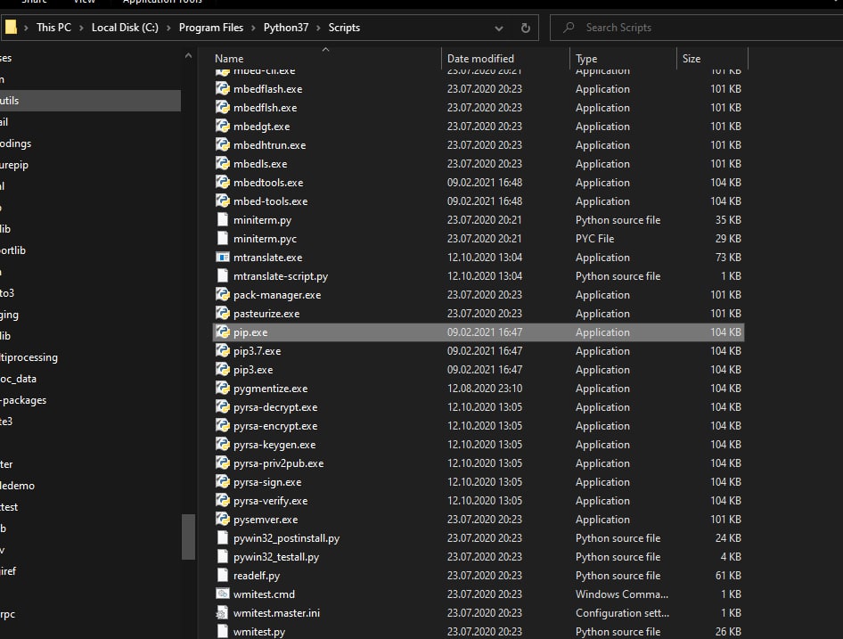
Task: Sort by Date modified column header
Action: pyautogui.click(x=505, y=58)
